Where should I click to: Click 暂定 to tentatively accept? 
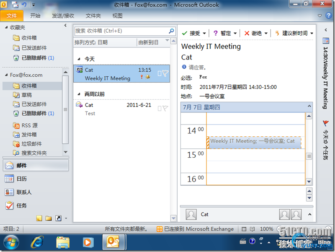click(222, 34)
